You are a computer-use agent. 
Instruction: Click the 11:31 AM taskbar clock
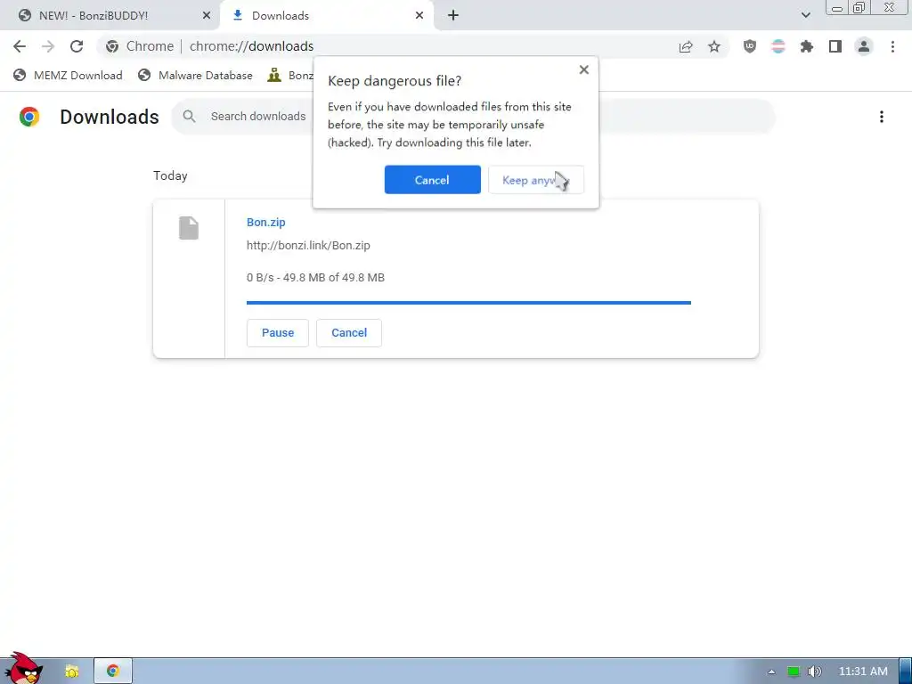point(863,672)
